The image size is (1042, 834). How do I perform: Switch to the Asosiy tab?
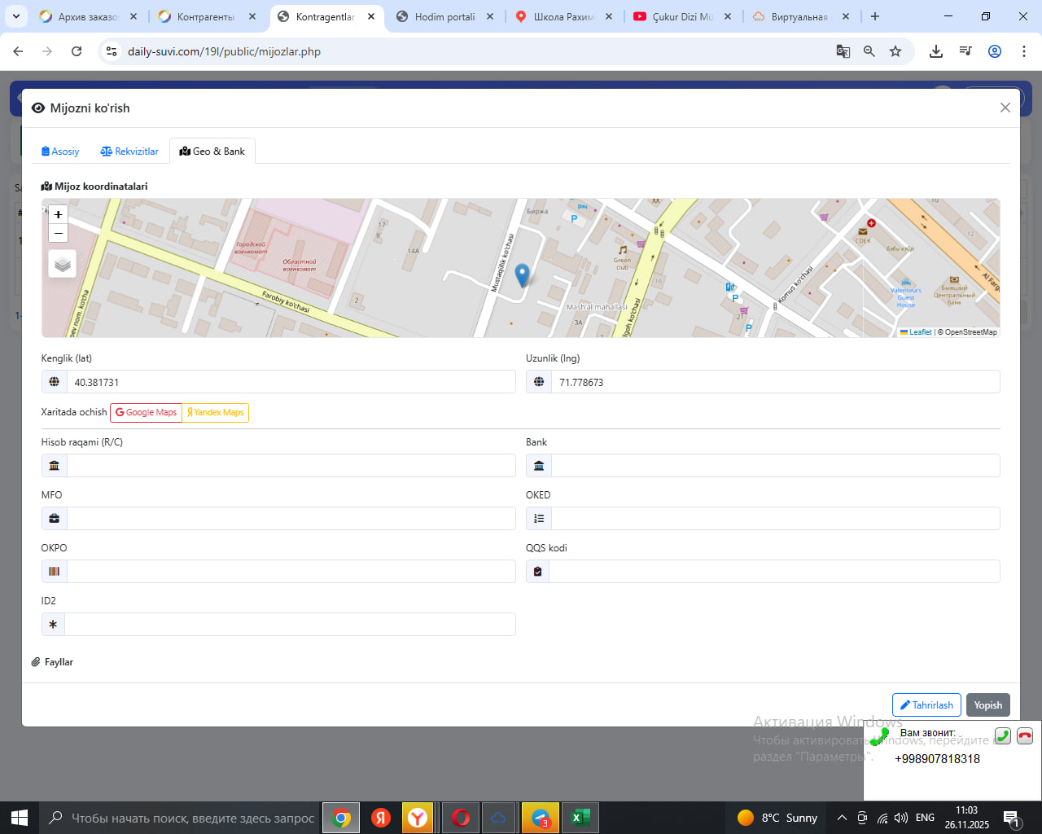[60, 151]
